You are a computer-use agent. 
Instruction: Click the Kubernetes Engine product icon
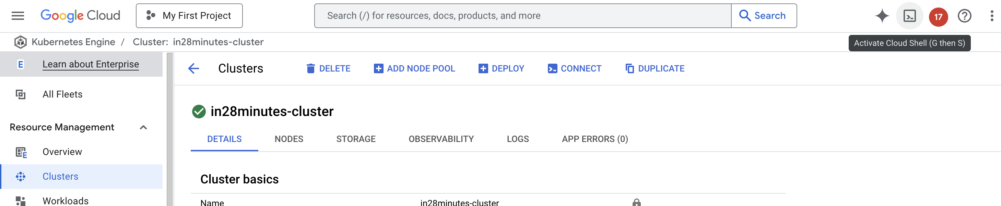pos(20,42)
